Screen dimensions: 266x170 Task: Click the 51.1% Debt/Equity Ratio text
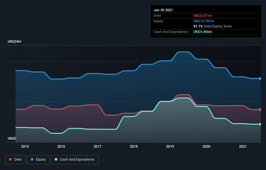pyautogui.click(x=213, y=26)
